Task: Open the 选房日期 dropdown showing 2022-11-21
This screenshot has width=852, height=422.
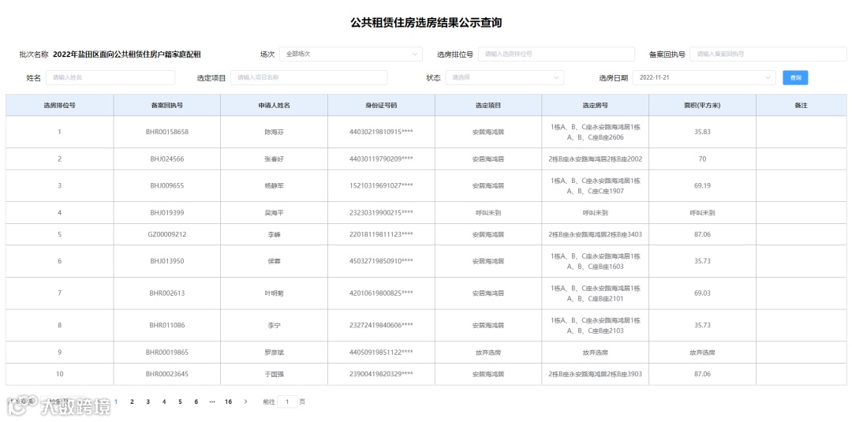Action: [704, 77]
